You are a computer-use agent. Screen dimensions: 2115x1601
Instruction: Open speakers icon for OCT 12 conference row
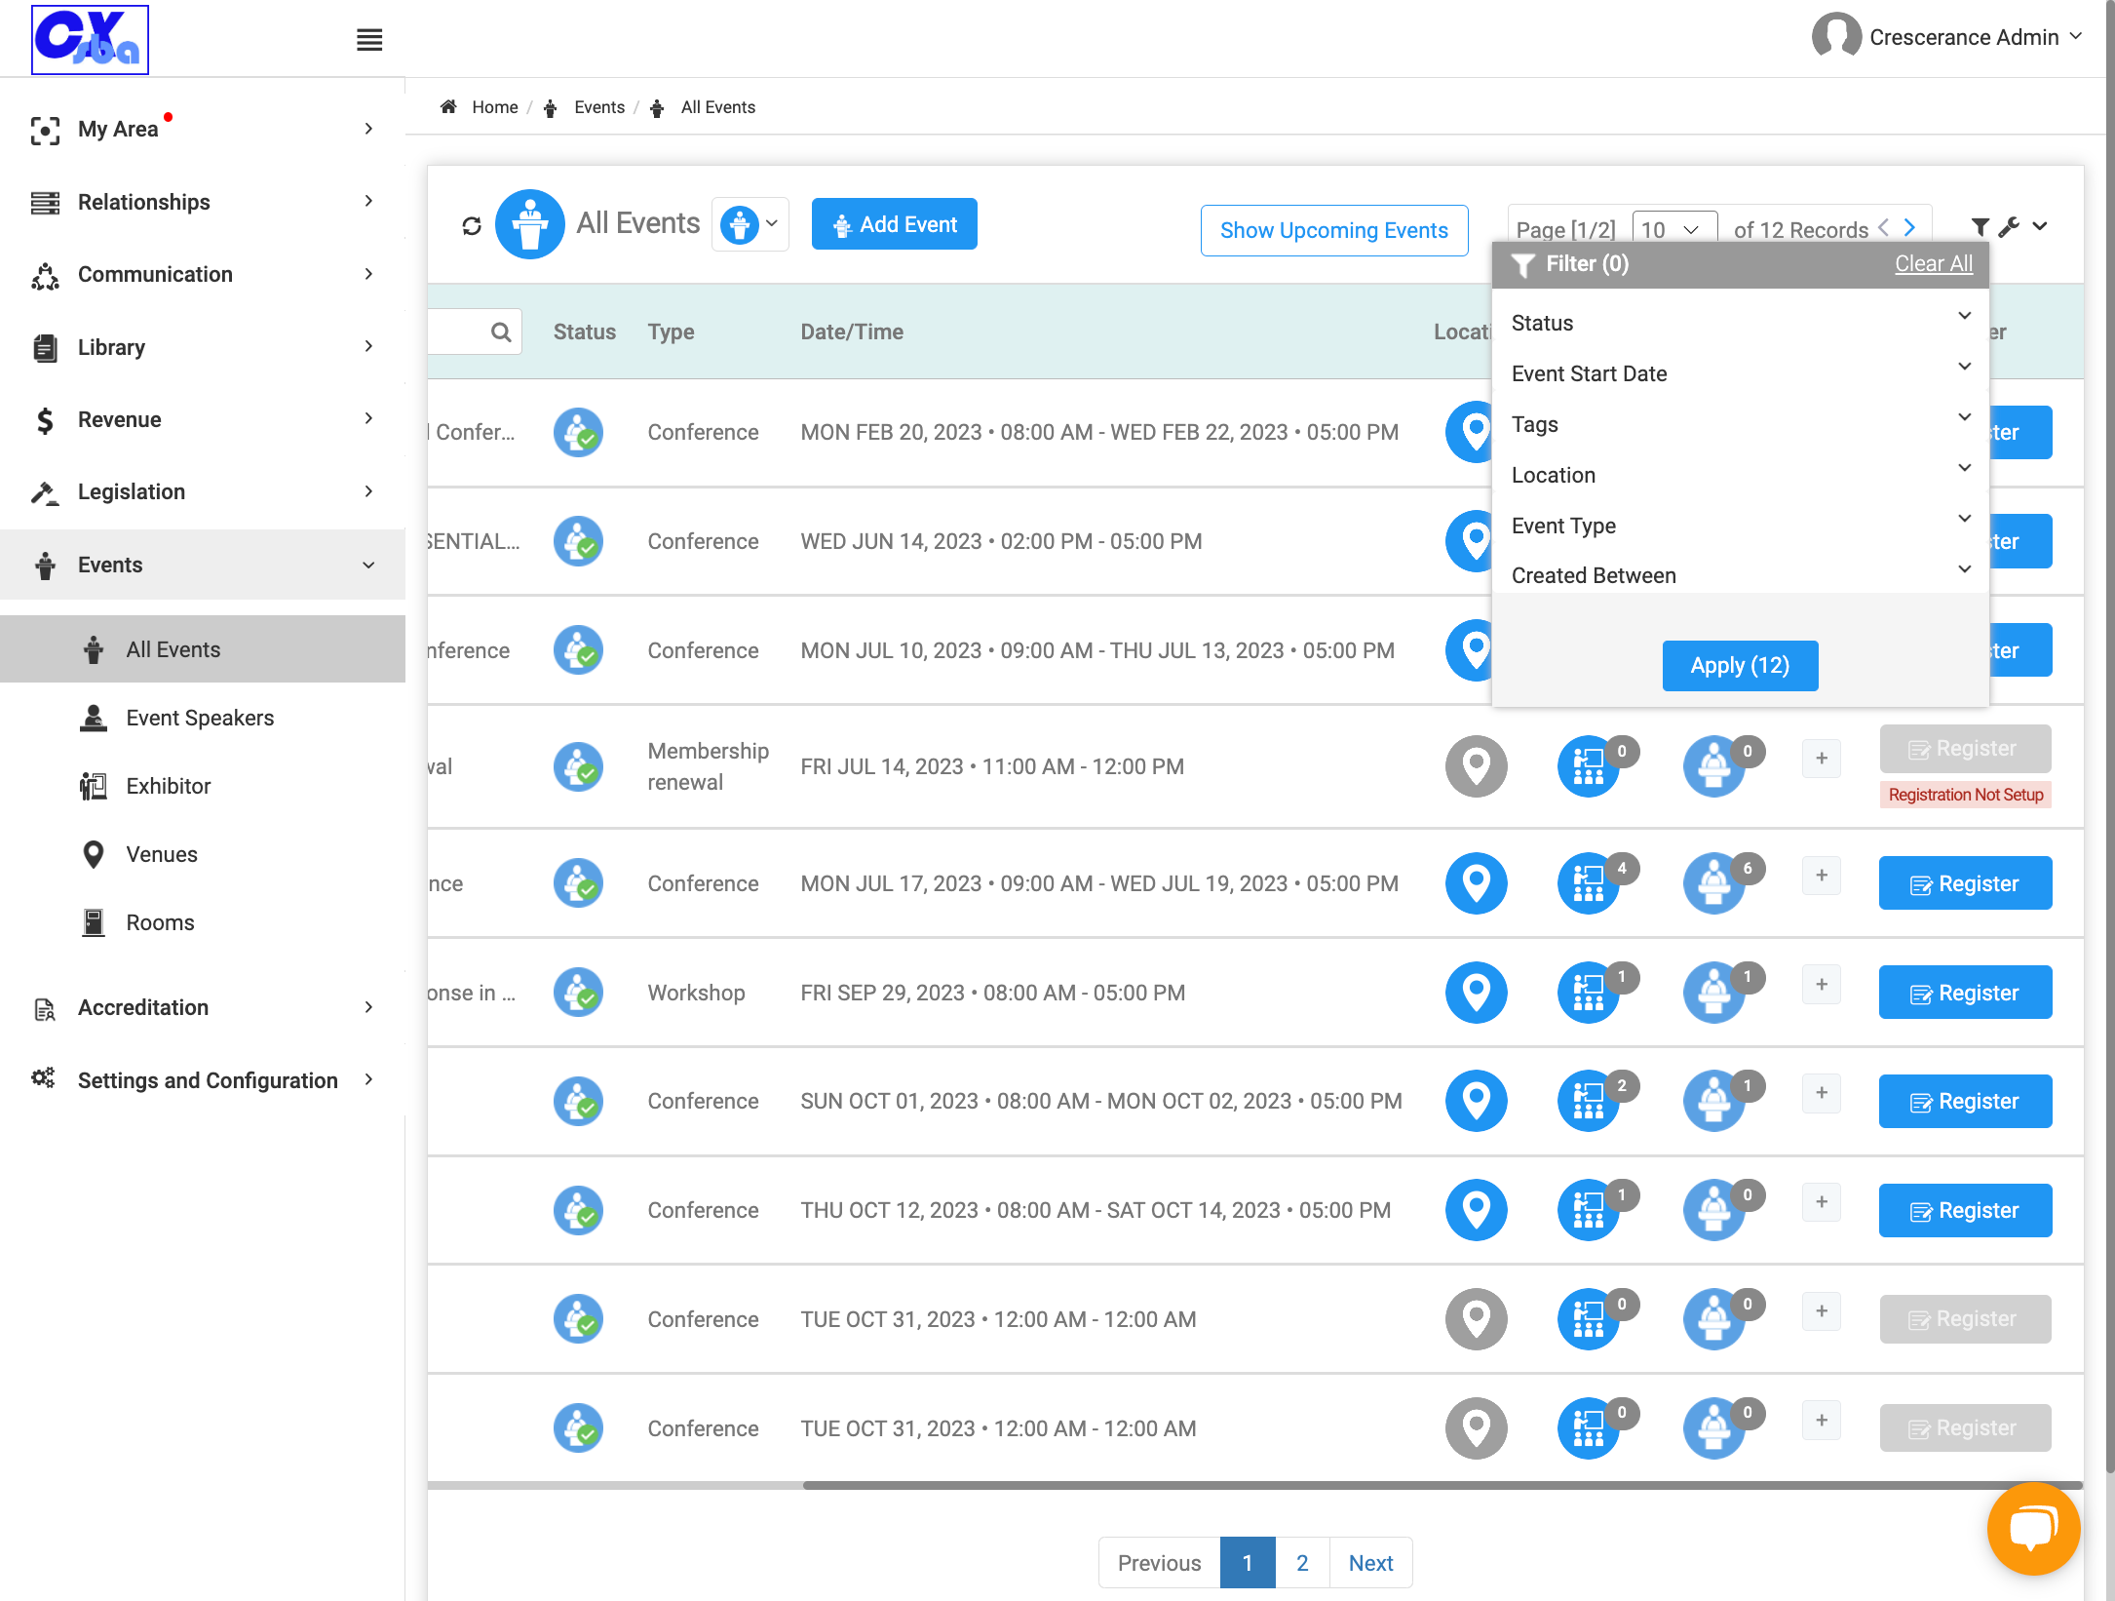point(1714,1210)
